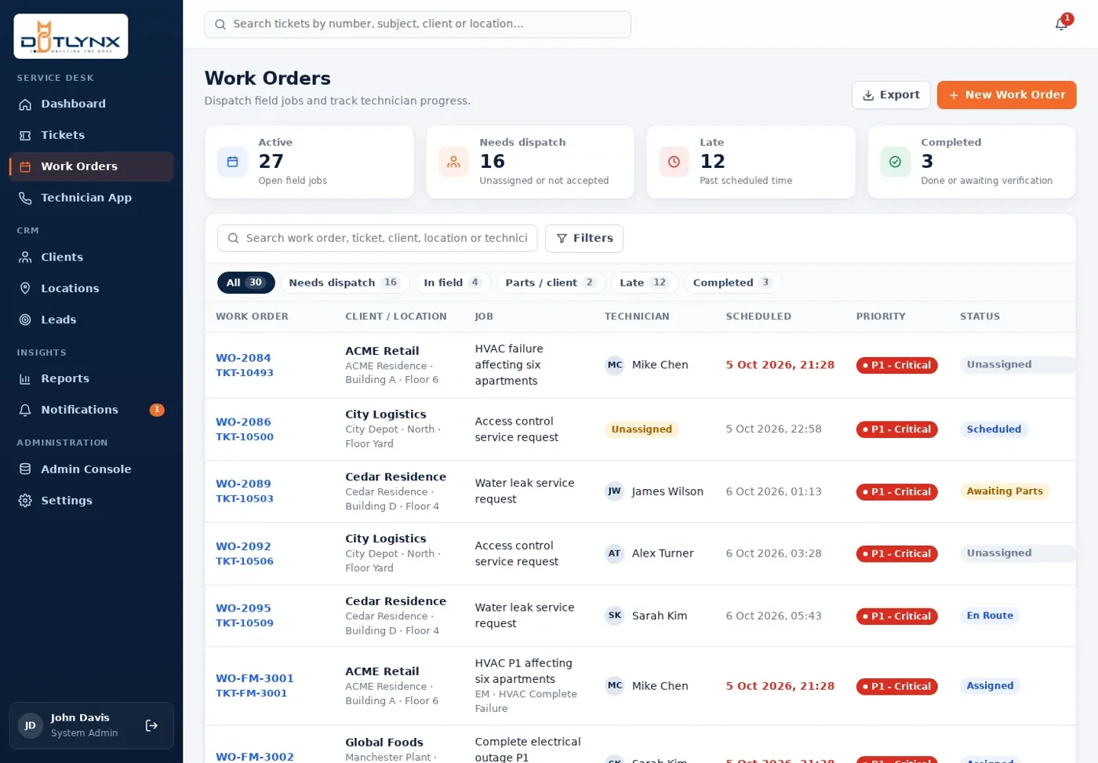Viewport: 1098px width, 763px height.
Task: Click the Awaiting Parts status badge
Action: 1005,491
